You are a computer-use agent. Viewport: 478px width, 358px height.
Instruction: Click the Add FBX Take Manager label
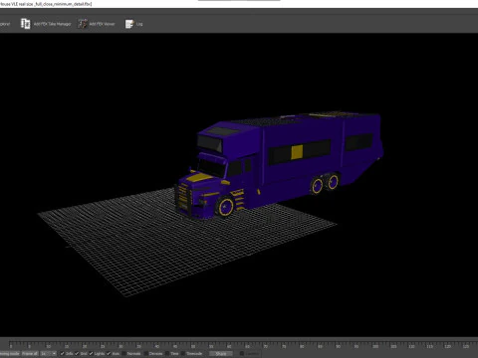52,24
